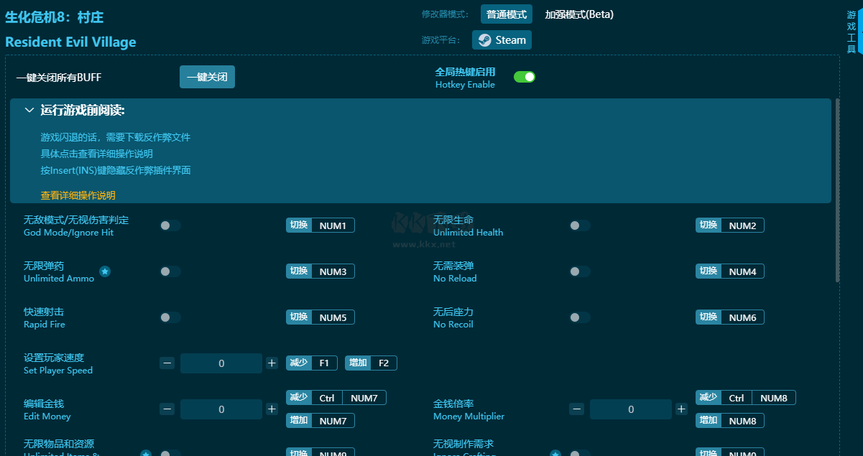Switch on Rapid Fire toggle

pyautogui.click(x=170, y=317)
